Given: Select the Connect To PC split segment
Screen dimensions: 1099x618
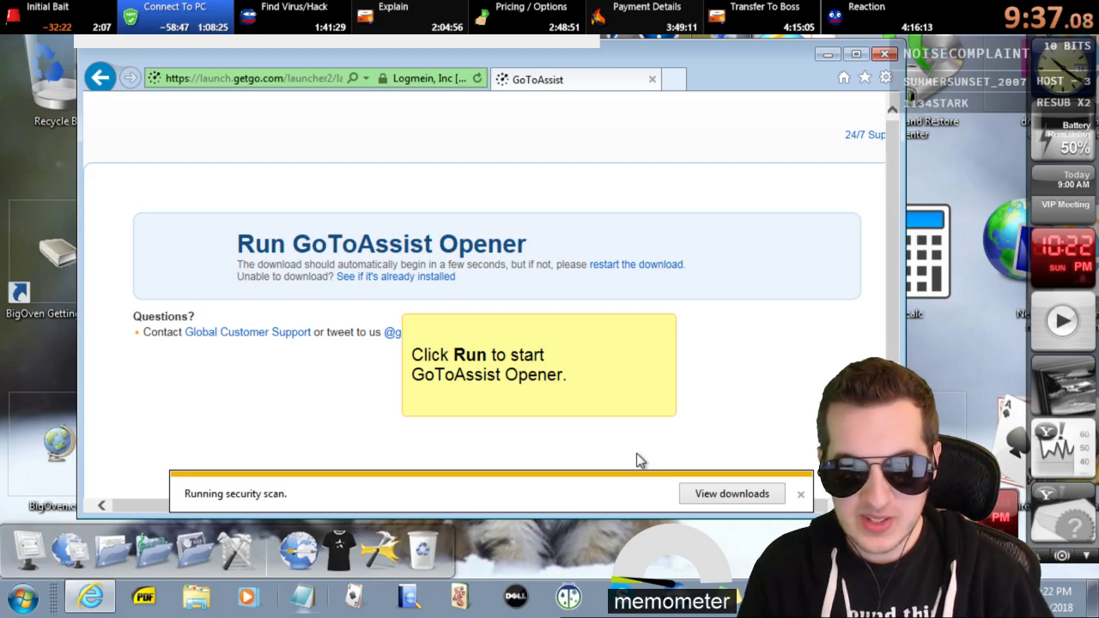Looking at the screenshot, I should point(175,17).
